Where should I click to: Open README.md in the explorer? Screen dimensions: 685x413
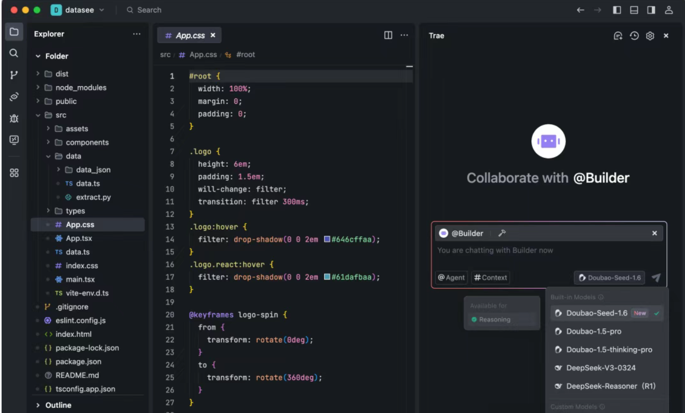coord(77,375)
